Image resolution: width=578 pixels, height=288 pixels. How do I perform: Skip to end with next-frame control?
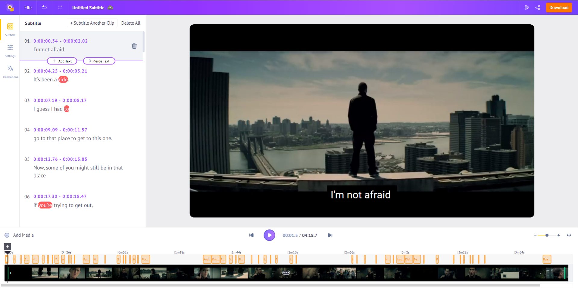coord(330,235)
